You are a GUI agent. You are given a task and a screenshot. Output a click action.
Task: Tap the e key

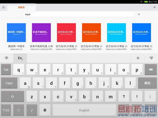tap(45, 69)
